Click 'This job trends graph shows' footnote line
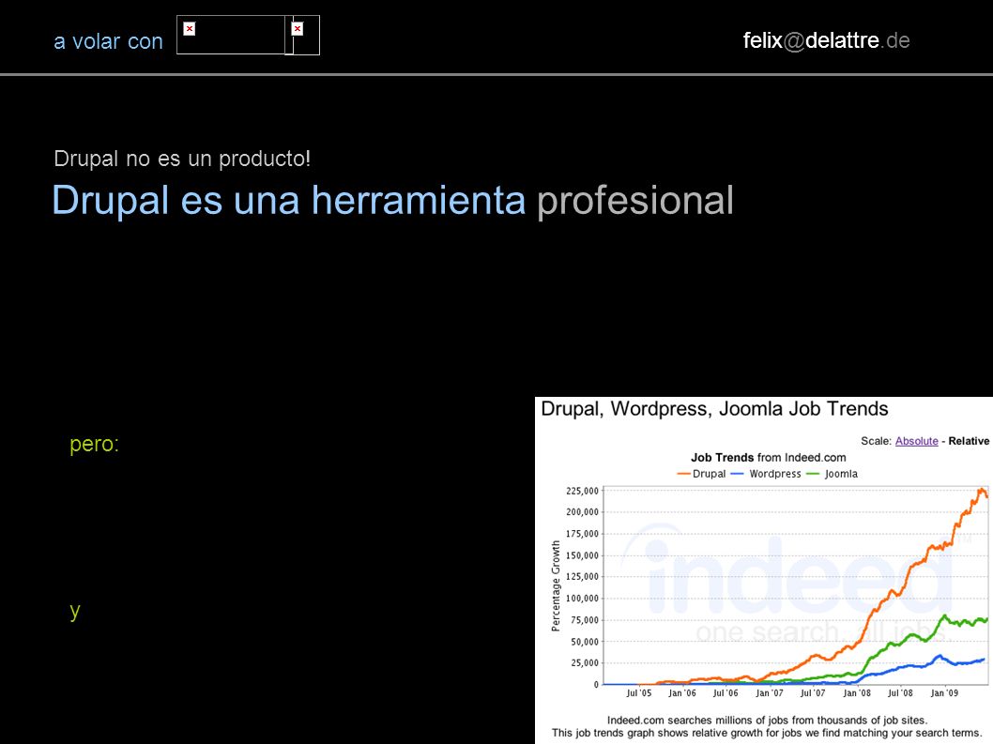 coord(766,734)
